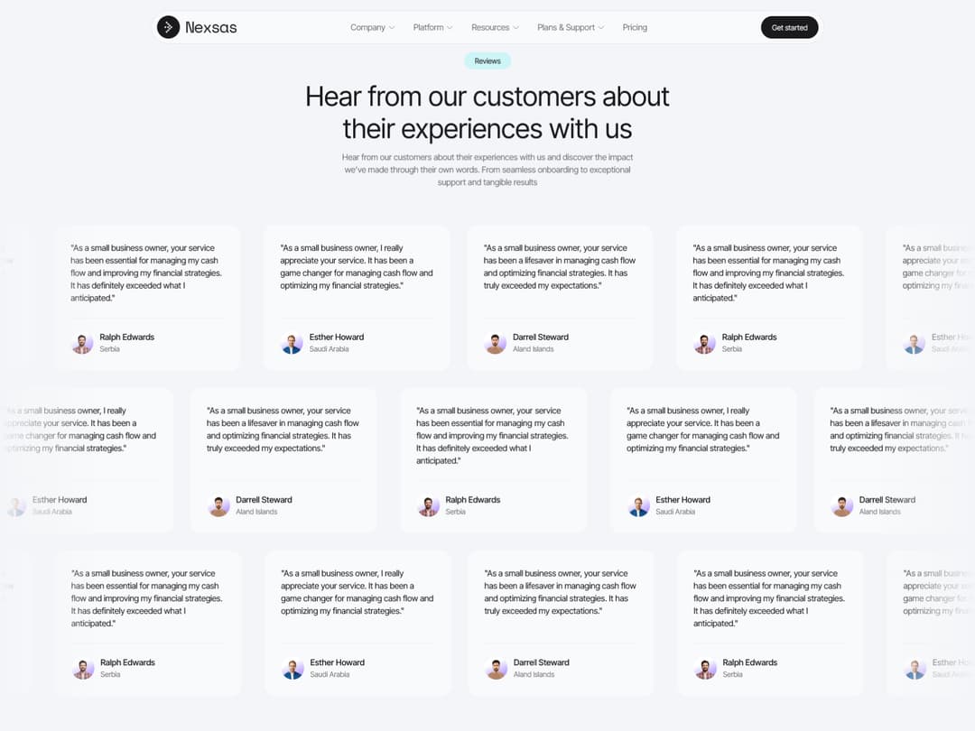The height and width of the screenshot is (731, 975).
Task: Click Ralph Edwards avatar in middle row
Action: [x=429, y=505]
